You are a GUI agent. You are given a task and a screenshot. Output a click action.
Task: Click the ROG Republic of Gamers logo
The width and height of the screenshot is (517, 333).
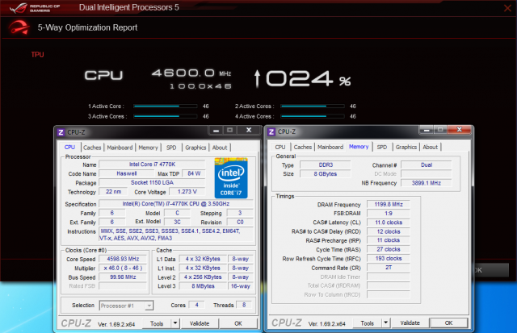click(x=35, y=8)
